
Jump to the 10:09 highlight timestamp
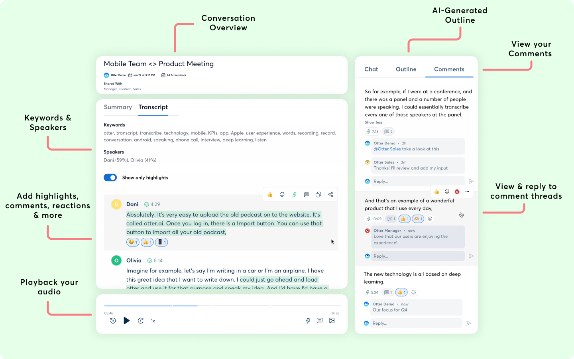tap(374, 219)
